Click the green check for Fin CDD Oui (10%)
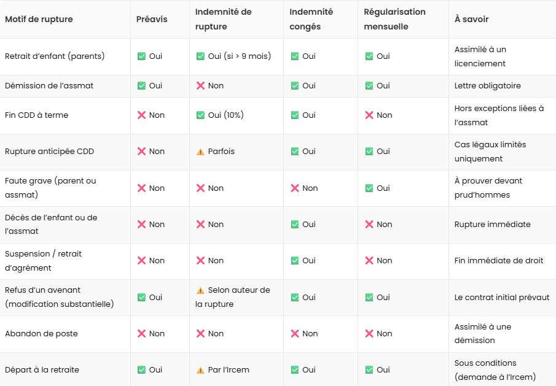Screen dimensions: 556x386 (x=200, y=115)
